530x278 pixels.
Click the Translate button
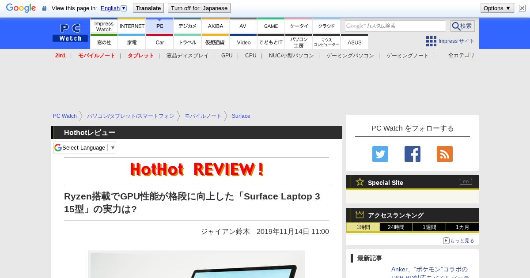click(x=148, y=8)
